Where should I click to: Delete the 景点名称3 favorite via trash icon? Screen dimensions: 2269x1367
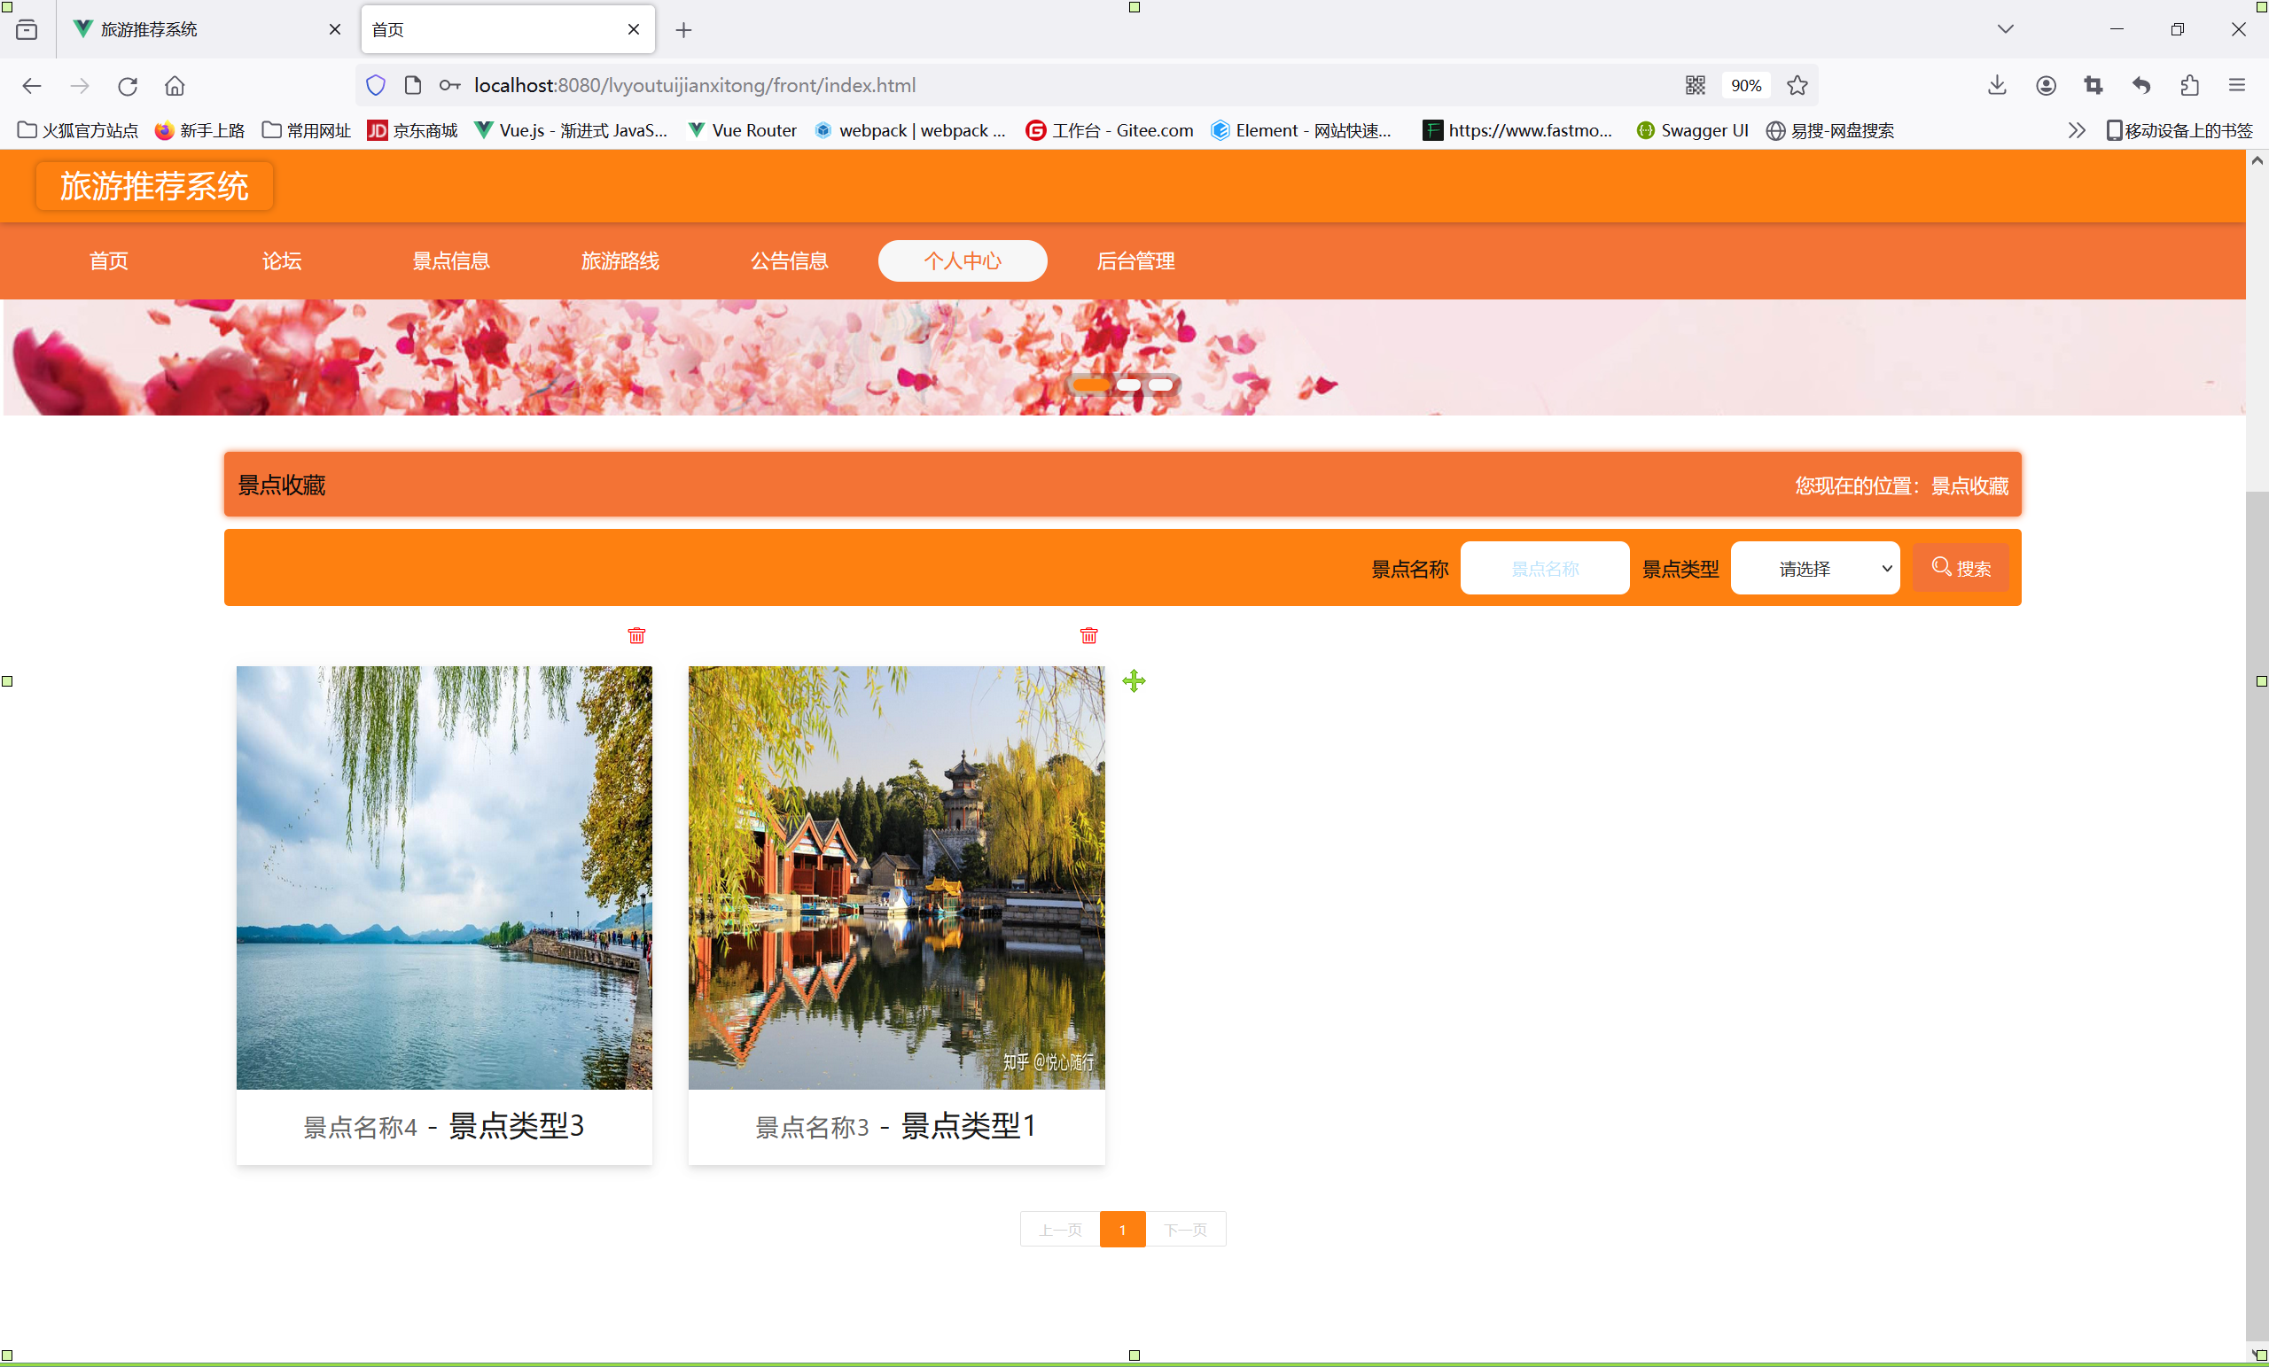click(x=1088, y=635)
